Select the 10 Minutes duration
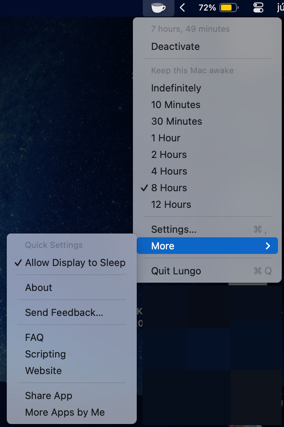Viewport: 284px width, 427px height. (x=207, y=105)
